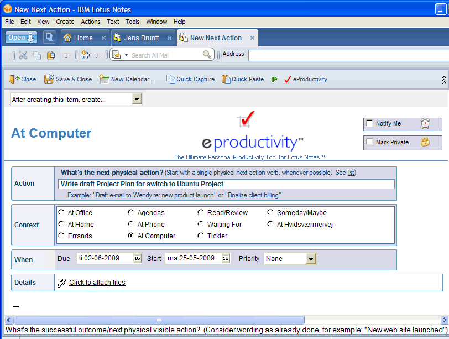The height and width of the screenshot is (339, 449).
Task: Click the New Calendar... button
Action: (x=127, y=79)
